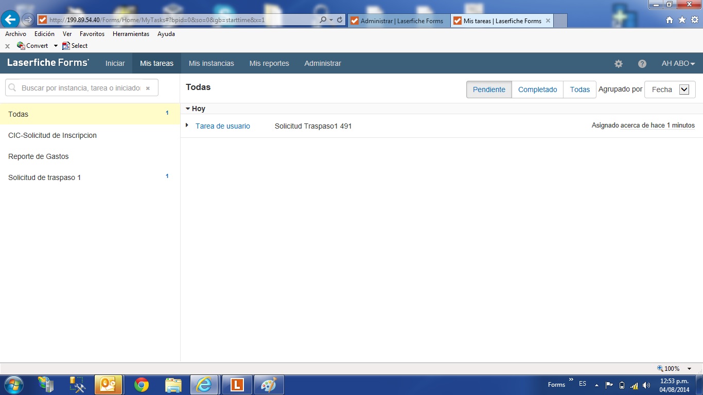This screenshot has width=703, height=395.
Task: Collapse the Hoy task group
Action: [x=188, y=109]
